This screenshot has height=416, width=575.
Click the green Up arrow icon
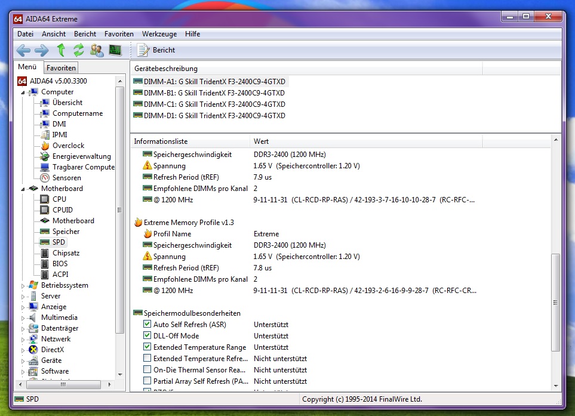(61, 50)
